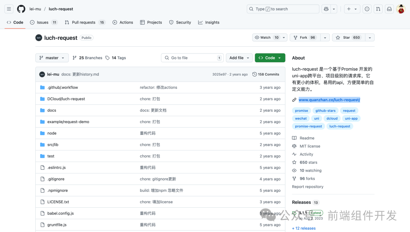Focus the Go to file field
The image size is (410, 232).
tap(192, 58)
